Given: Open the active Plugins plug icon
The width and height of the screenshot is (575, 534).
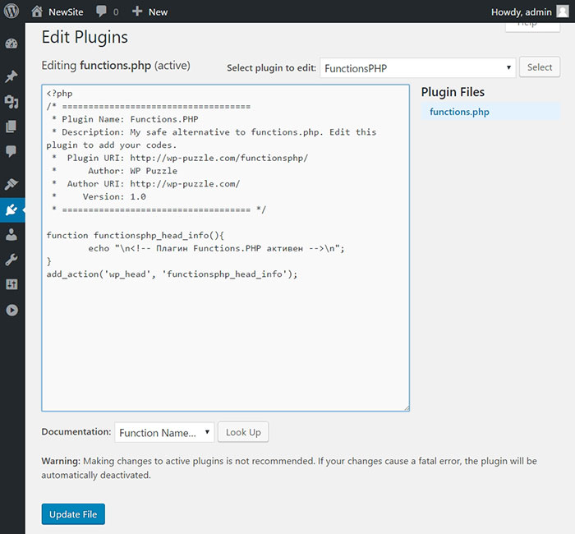Looking at the screenshot, I should [x=11, y=209].
